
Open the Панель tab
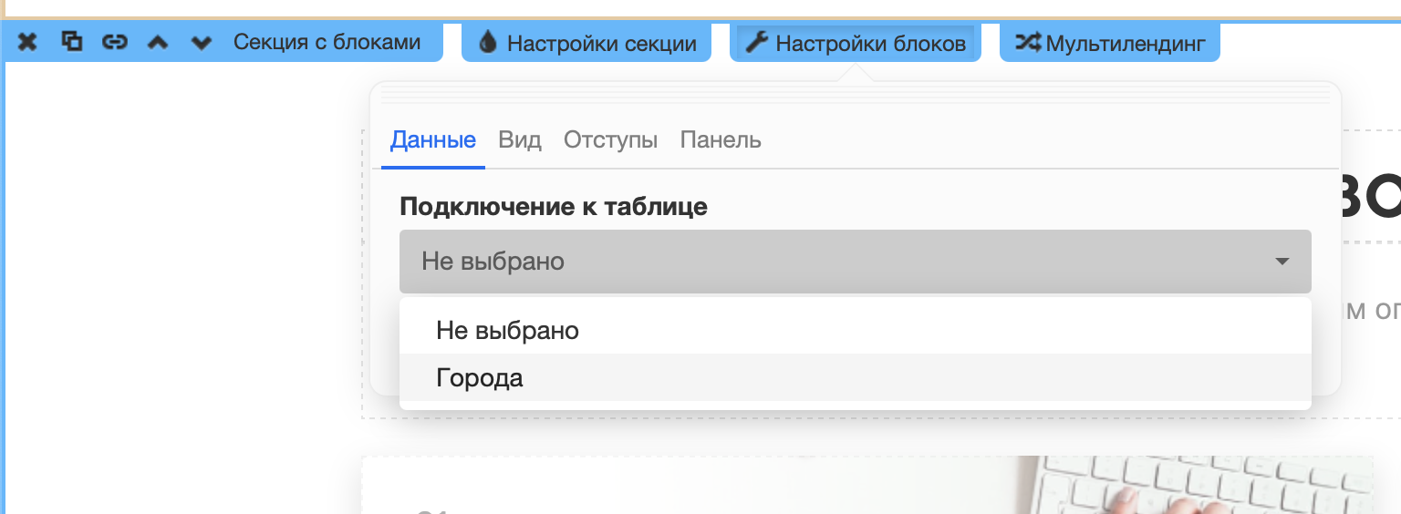721,140
